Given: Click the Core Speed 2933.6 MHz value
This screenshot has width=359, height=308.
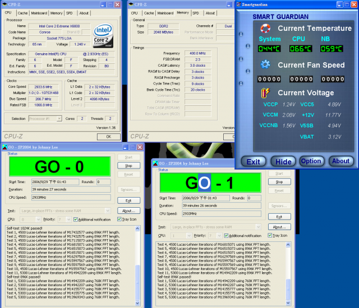Looking at the screenshot, I should (43, 87).
